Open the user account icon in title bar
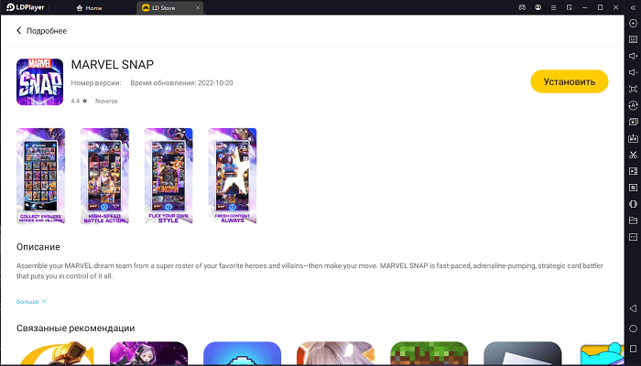The width and height of the screenshot is (641, 366). pyautogui.click(x=538, y=7)
